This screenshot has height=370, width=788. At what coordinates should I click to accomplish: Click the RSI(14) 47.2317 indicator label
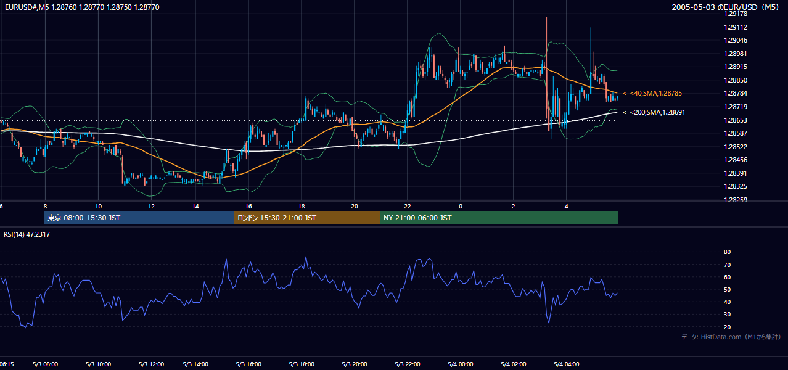(27, 234)
